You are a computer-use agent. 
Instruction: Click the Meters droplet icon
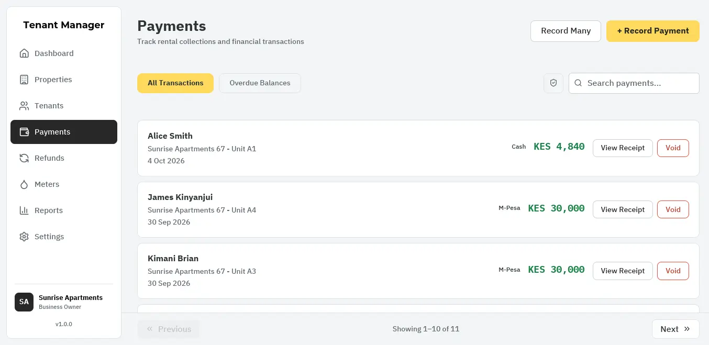pyautogui.click(x=24, y=184)
